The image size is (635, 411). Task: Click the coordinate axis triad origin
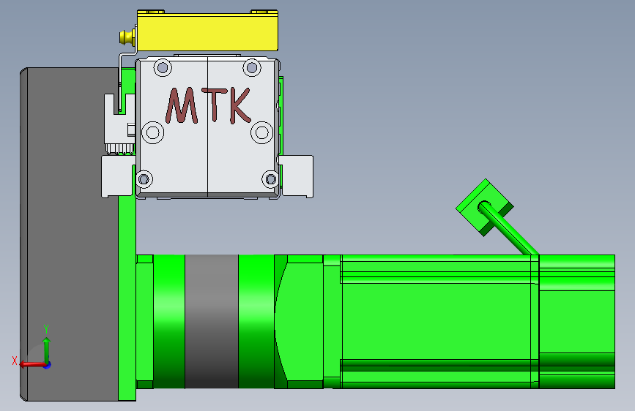[47, 365]
